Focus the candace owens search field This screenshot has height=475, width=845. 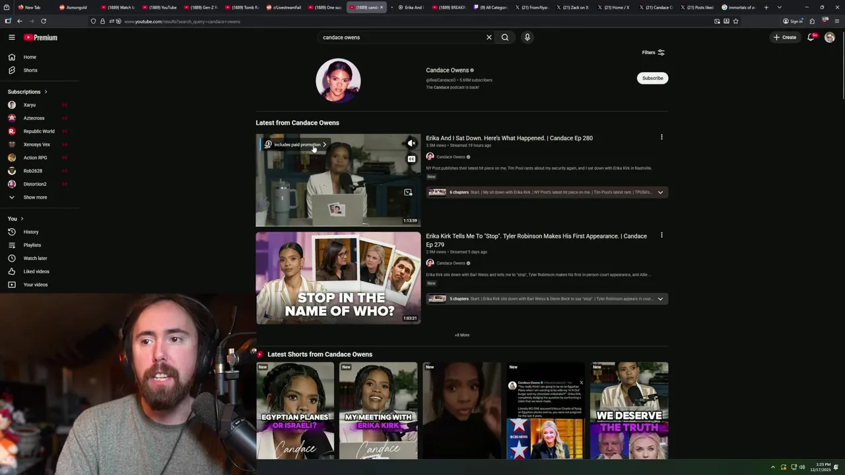click(x=401, y=38)
